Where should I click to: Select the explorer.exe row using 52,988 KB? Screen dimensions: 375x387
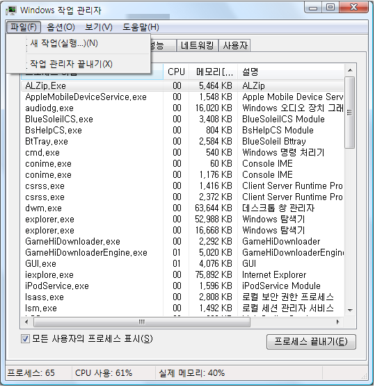(182, 219)
